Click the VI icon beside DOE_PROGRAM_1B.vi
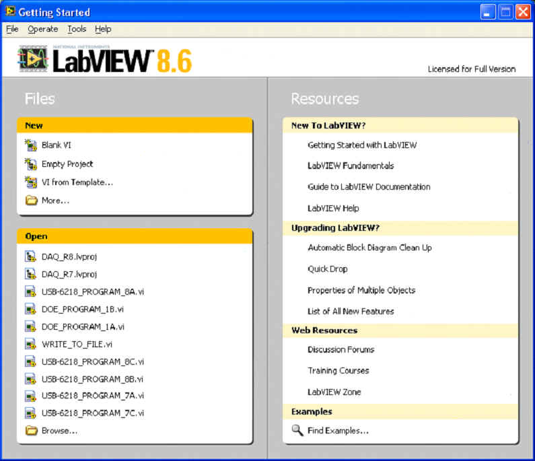 pos(30,309)
